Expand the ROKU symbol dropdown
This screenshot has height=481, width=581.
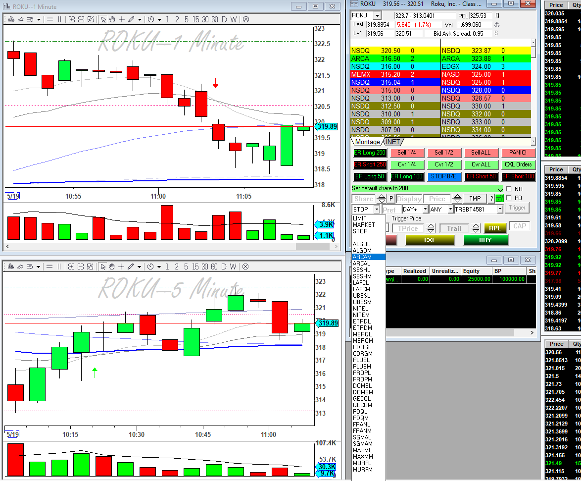[377, 15]
